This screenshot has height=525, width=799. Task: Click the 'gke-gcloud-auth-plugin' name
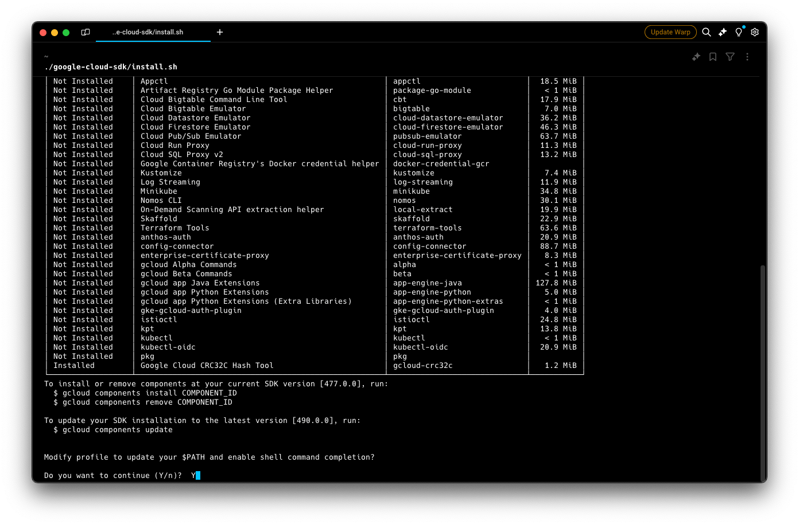tap(191, 311)
